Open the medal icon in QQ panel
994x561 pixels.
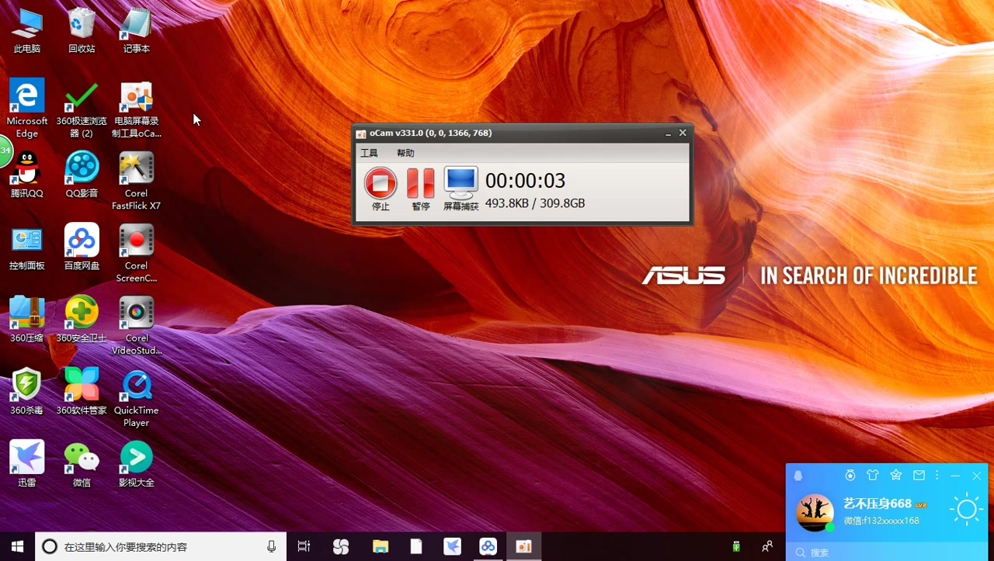coord(850,475)
